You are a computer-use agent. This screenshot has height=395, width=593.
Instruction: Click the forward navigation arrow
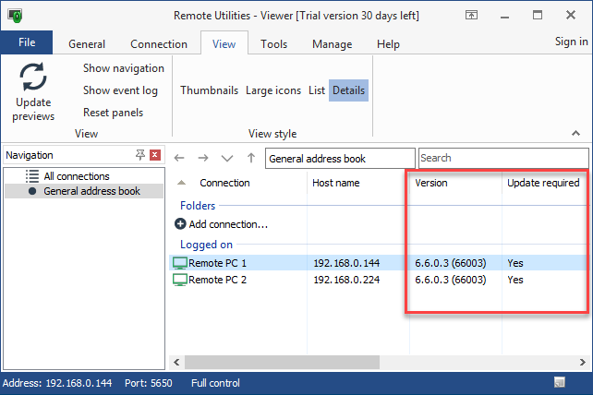203,159
